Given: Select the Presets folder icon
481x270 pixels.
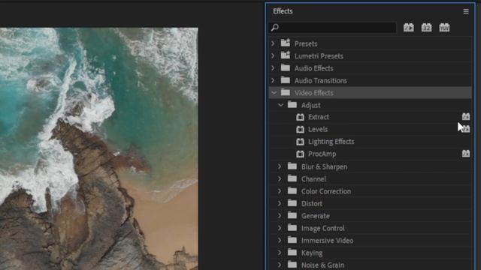Looking at the screenshot, I should pyautogui.click(x=286, y=43).
